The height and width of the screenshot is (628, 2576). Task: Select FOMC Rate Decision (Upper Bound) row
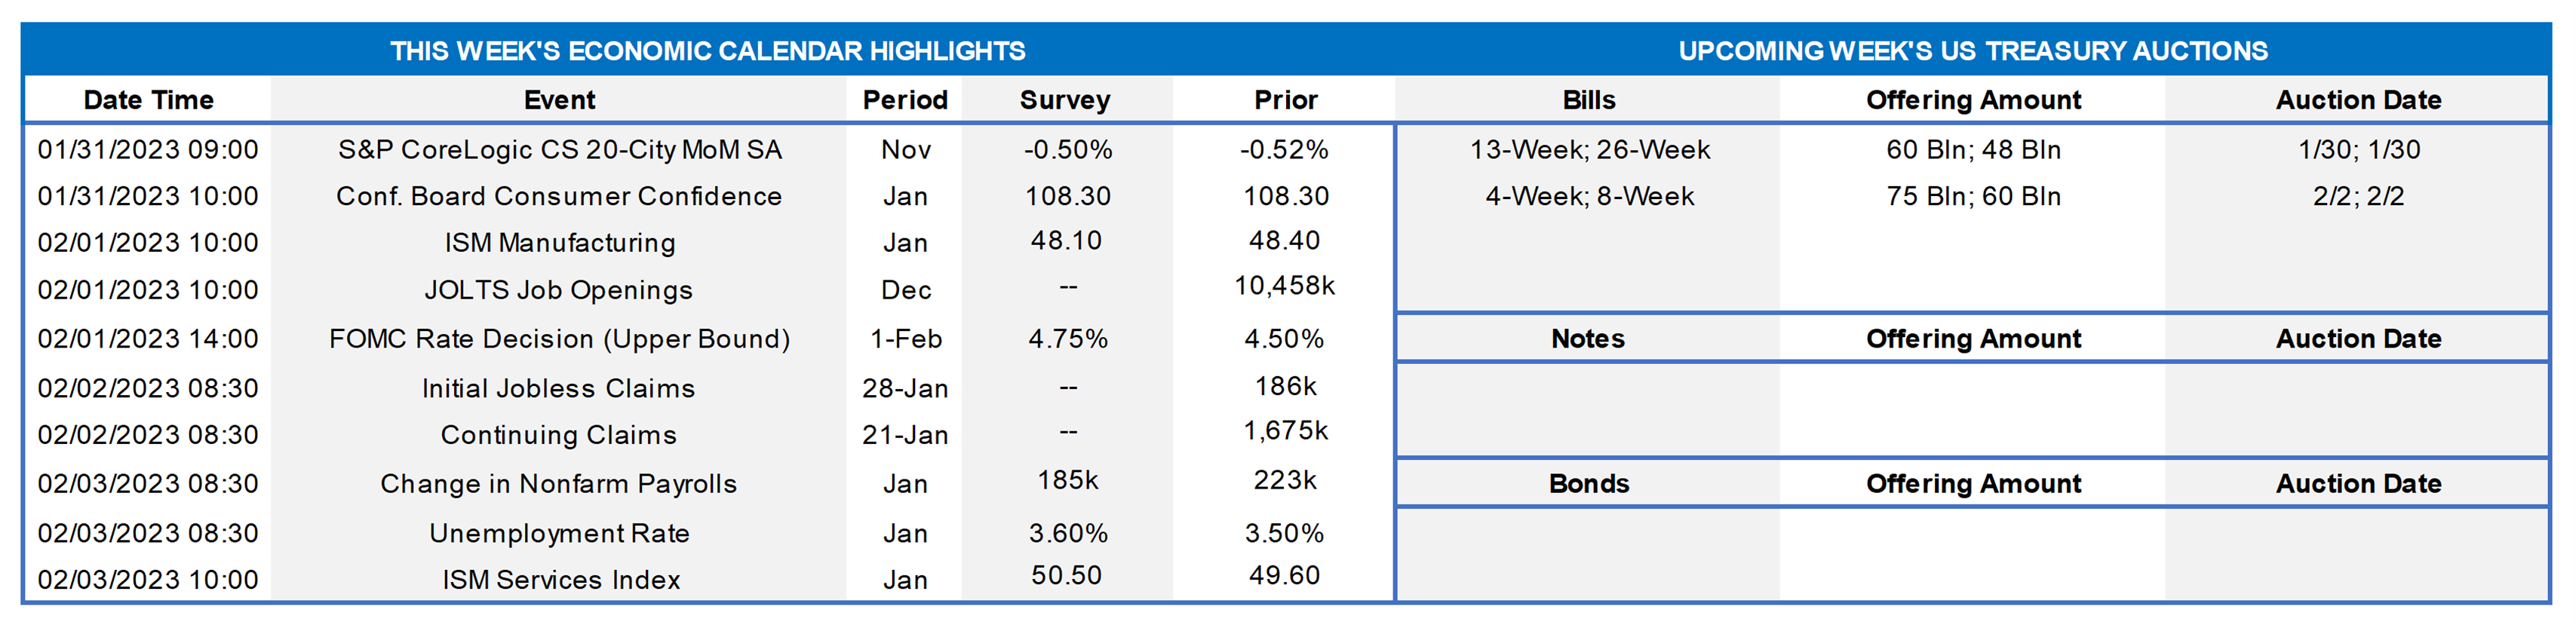(x=559, y=339)
